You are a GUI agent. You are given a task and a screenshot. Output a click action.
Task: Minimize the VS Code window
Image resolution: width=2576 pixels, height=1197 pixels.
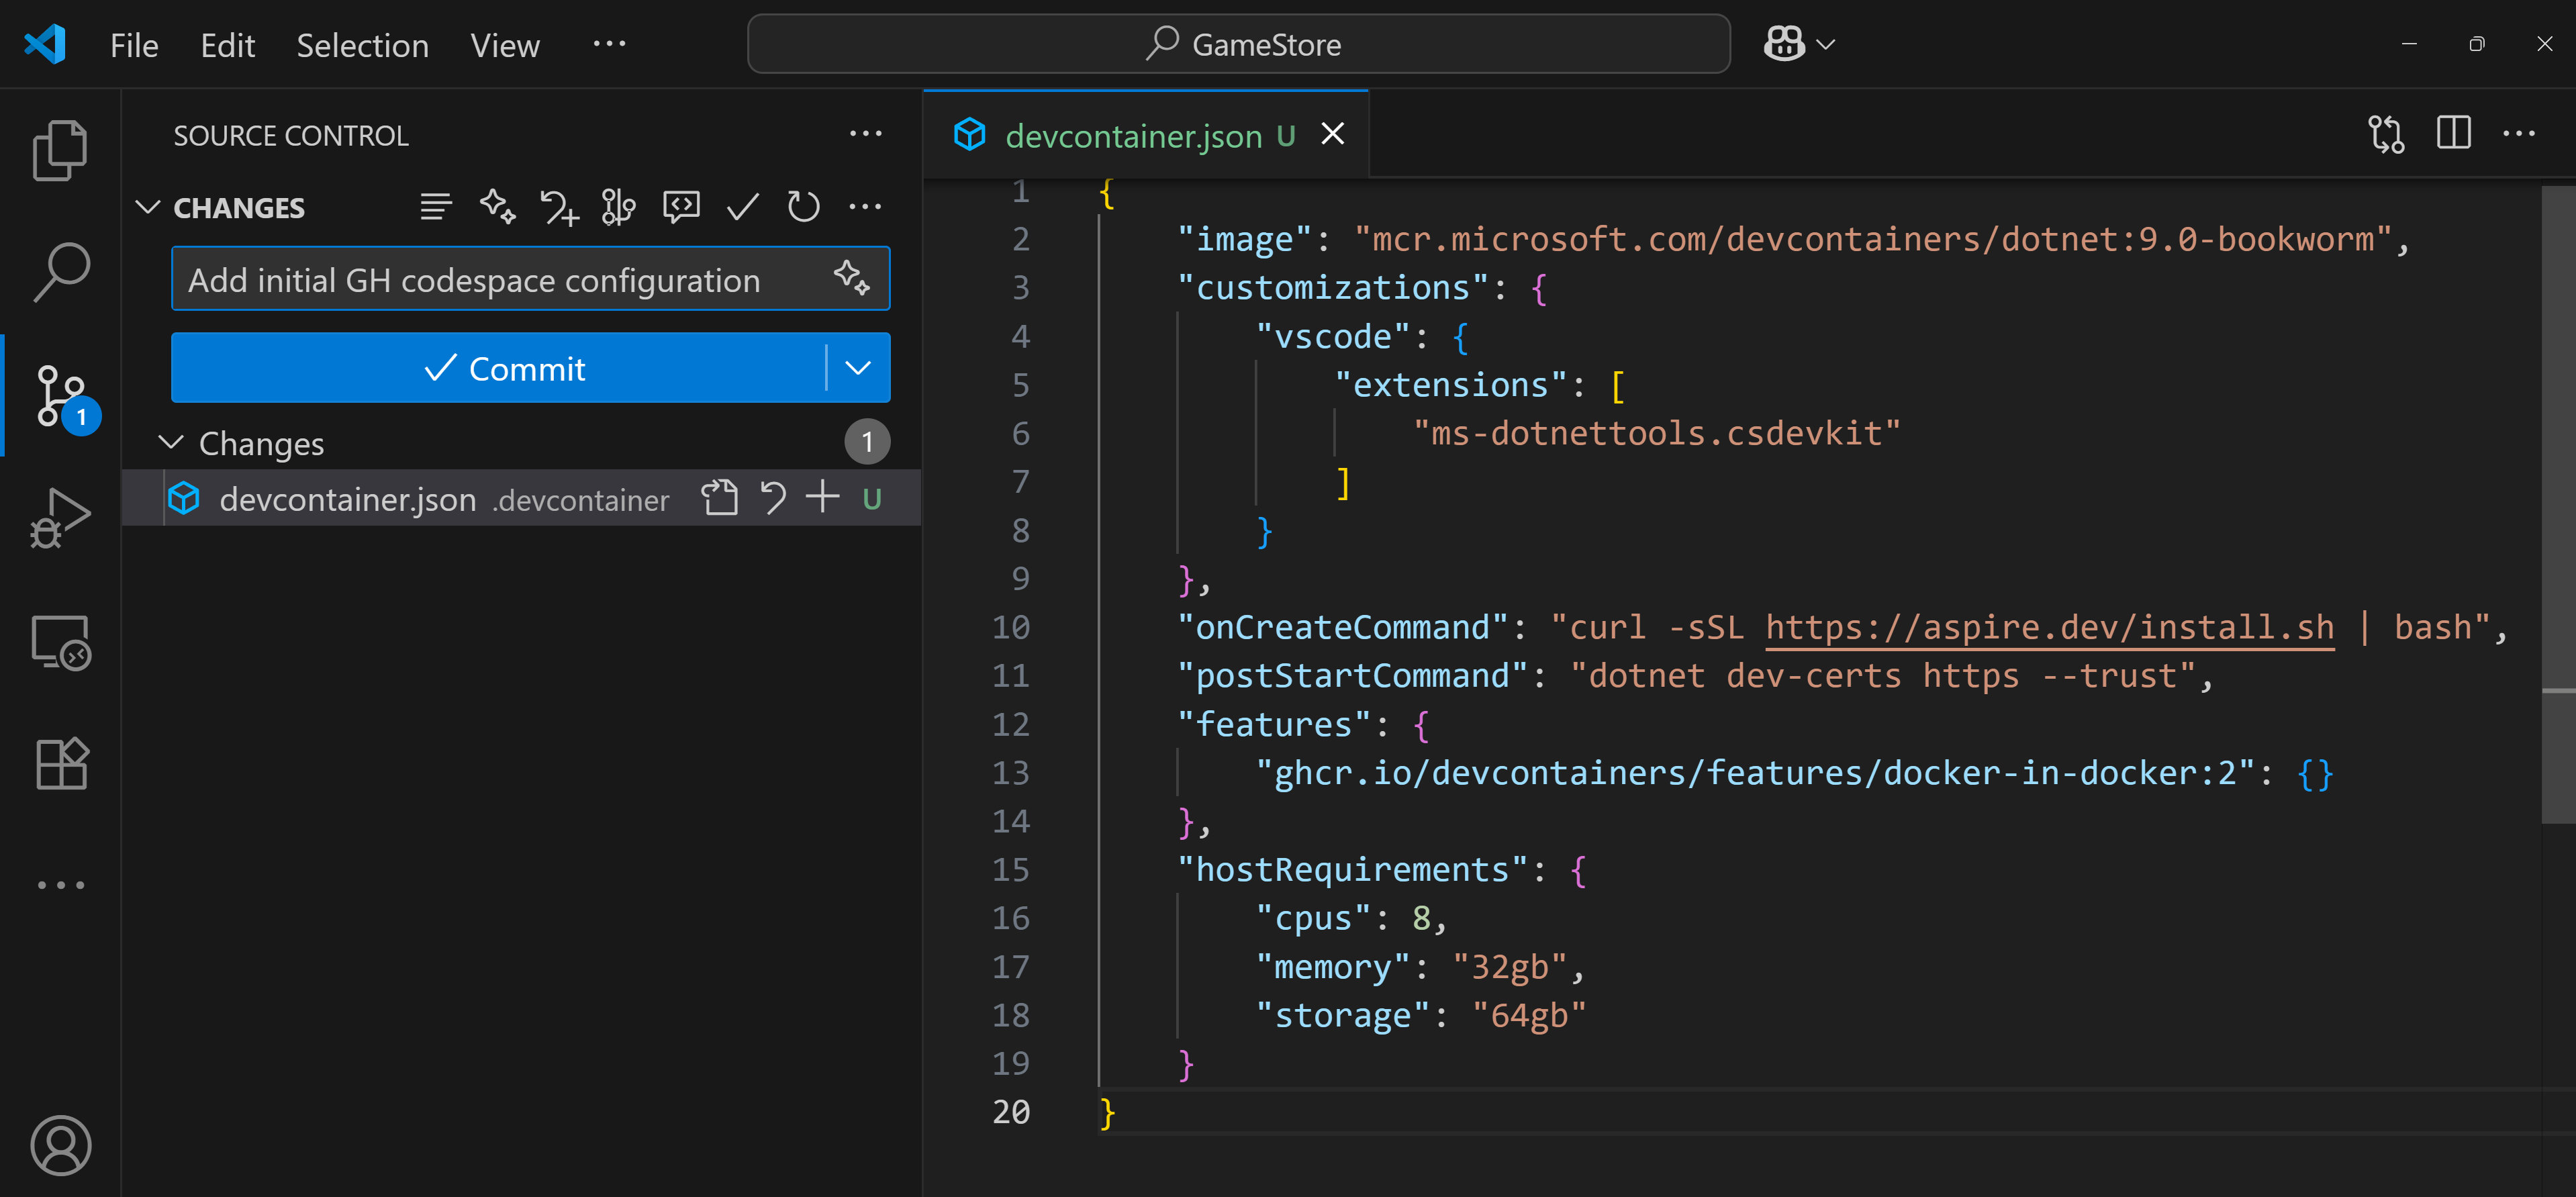tap(2410, 44)
